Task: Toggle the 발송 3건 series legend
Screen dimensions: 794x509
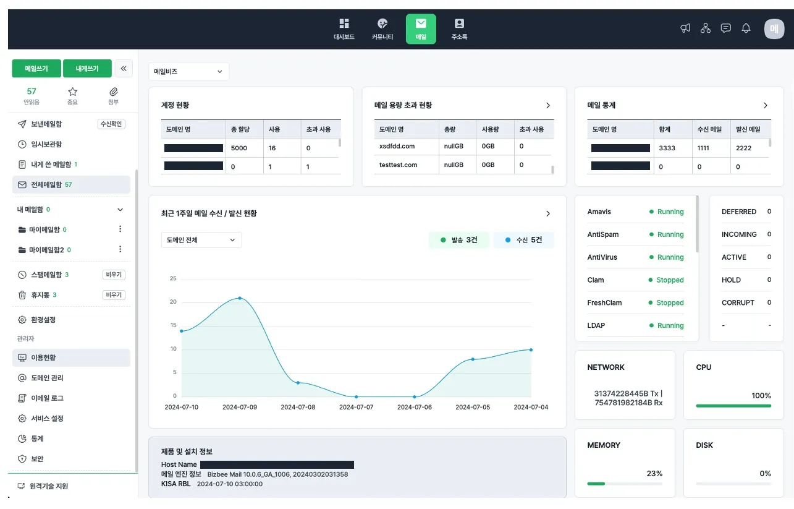Action: 459,240
